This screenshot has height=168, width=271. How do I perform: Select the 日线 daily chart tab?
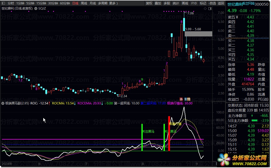75,3
